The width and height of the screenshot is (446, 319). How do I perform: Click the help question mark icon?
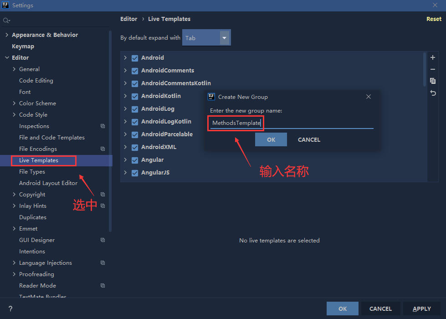point(10,309)
